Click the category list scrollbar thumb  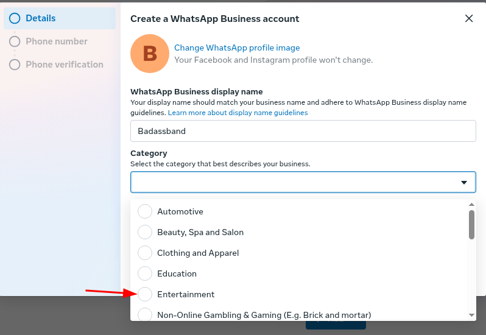471,224
